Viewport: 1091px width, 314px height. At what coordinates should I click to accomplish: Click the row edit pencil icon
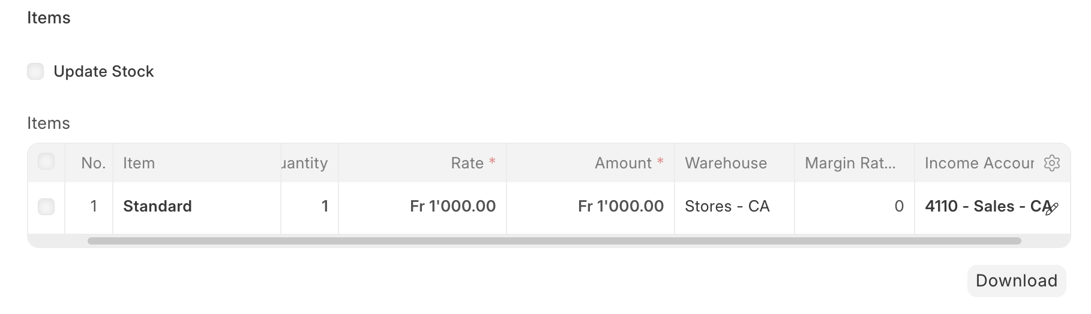click(x=1052, y=208)
